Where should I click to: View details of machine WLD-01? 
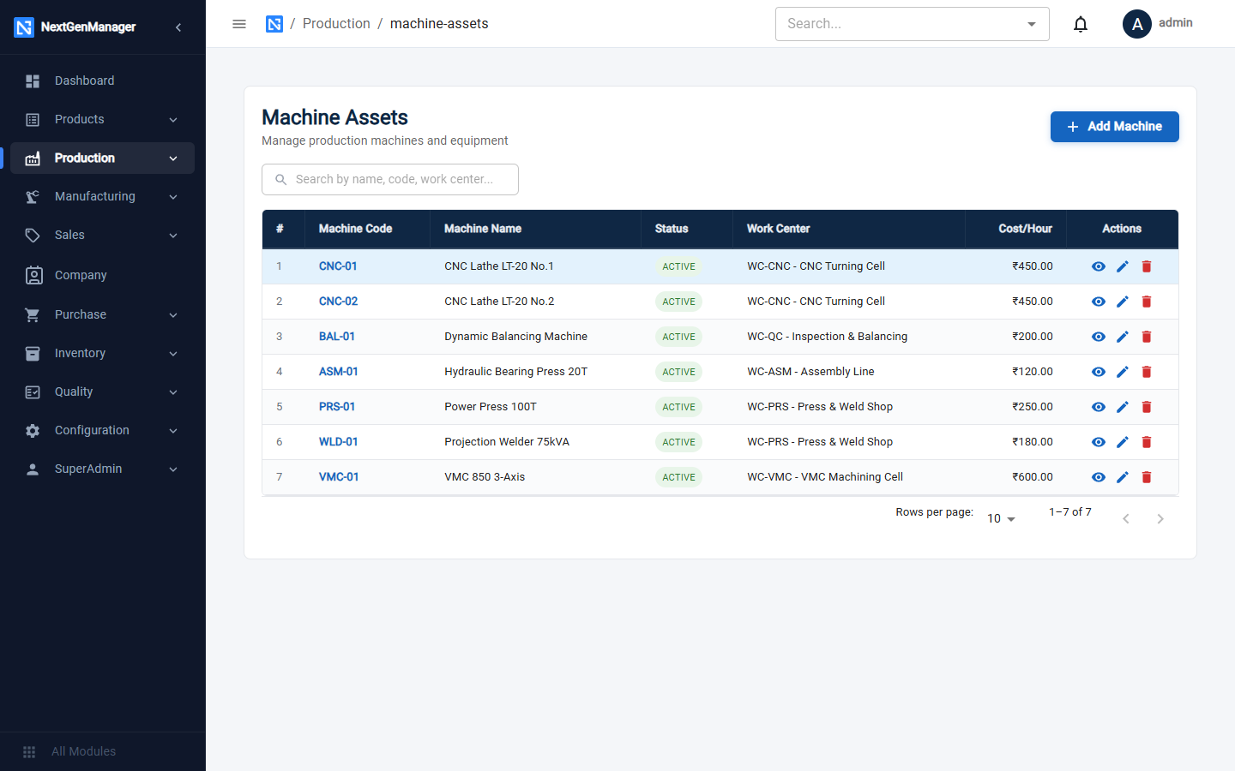point(1098,442)
